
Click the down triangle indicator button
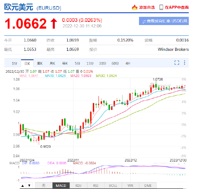(29, 186)
